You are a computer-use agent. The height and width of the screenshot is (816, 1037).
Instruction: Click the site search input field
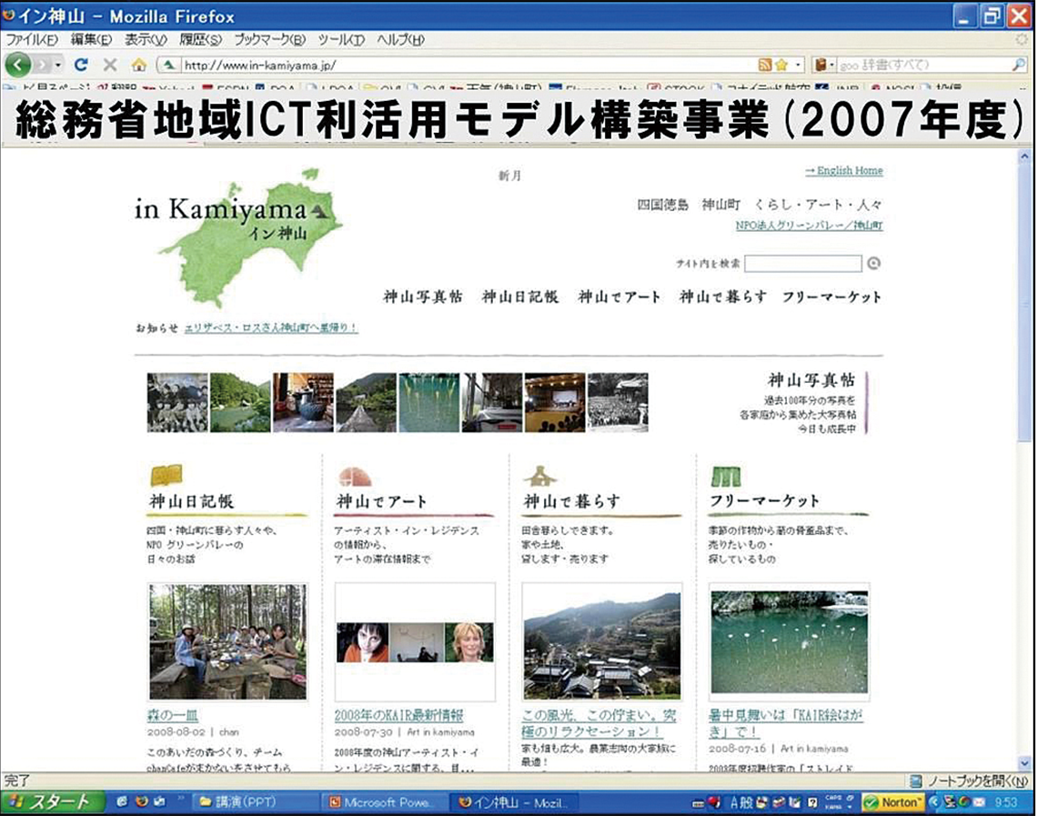803,263
